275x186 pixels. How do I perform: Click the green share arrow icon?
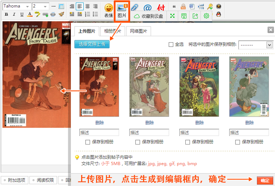click(195, 16)
